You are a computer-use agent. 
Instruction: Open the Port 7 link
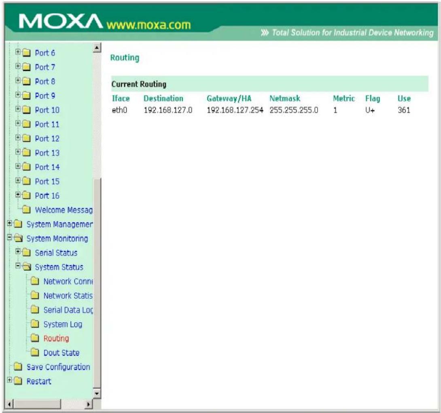click(x=45, y=67)
